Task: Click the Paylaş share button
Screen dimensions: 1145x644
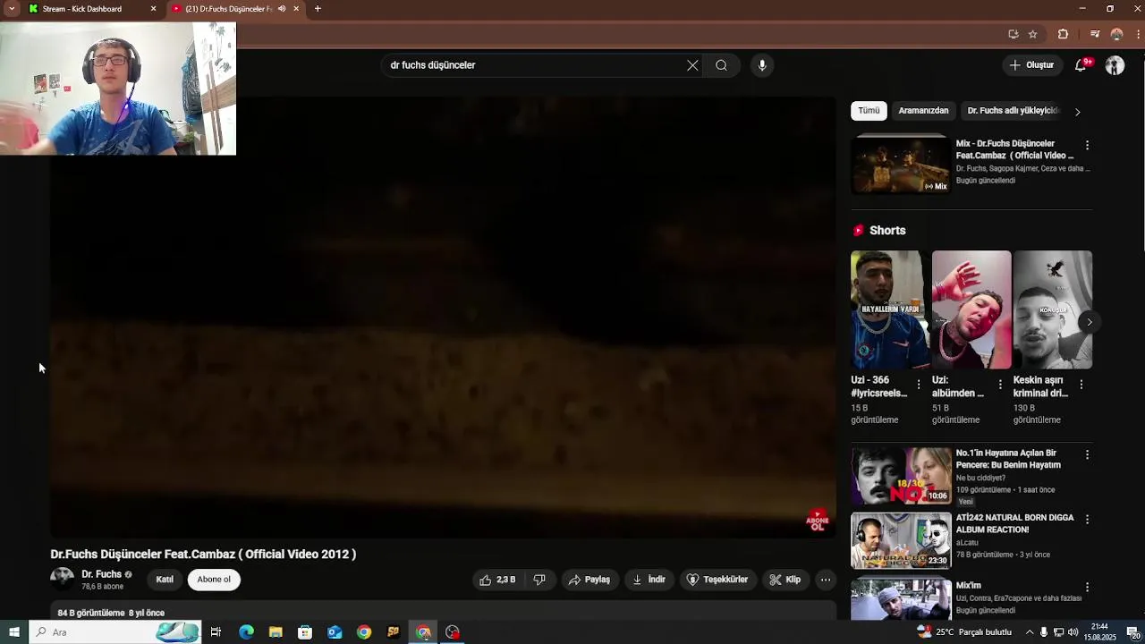Action: pos(589,580)
